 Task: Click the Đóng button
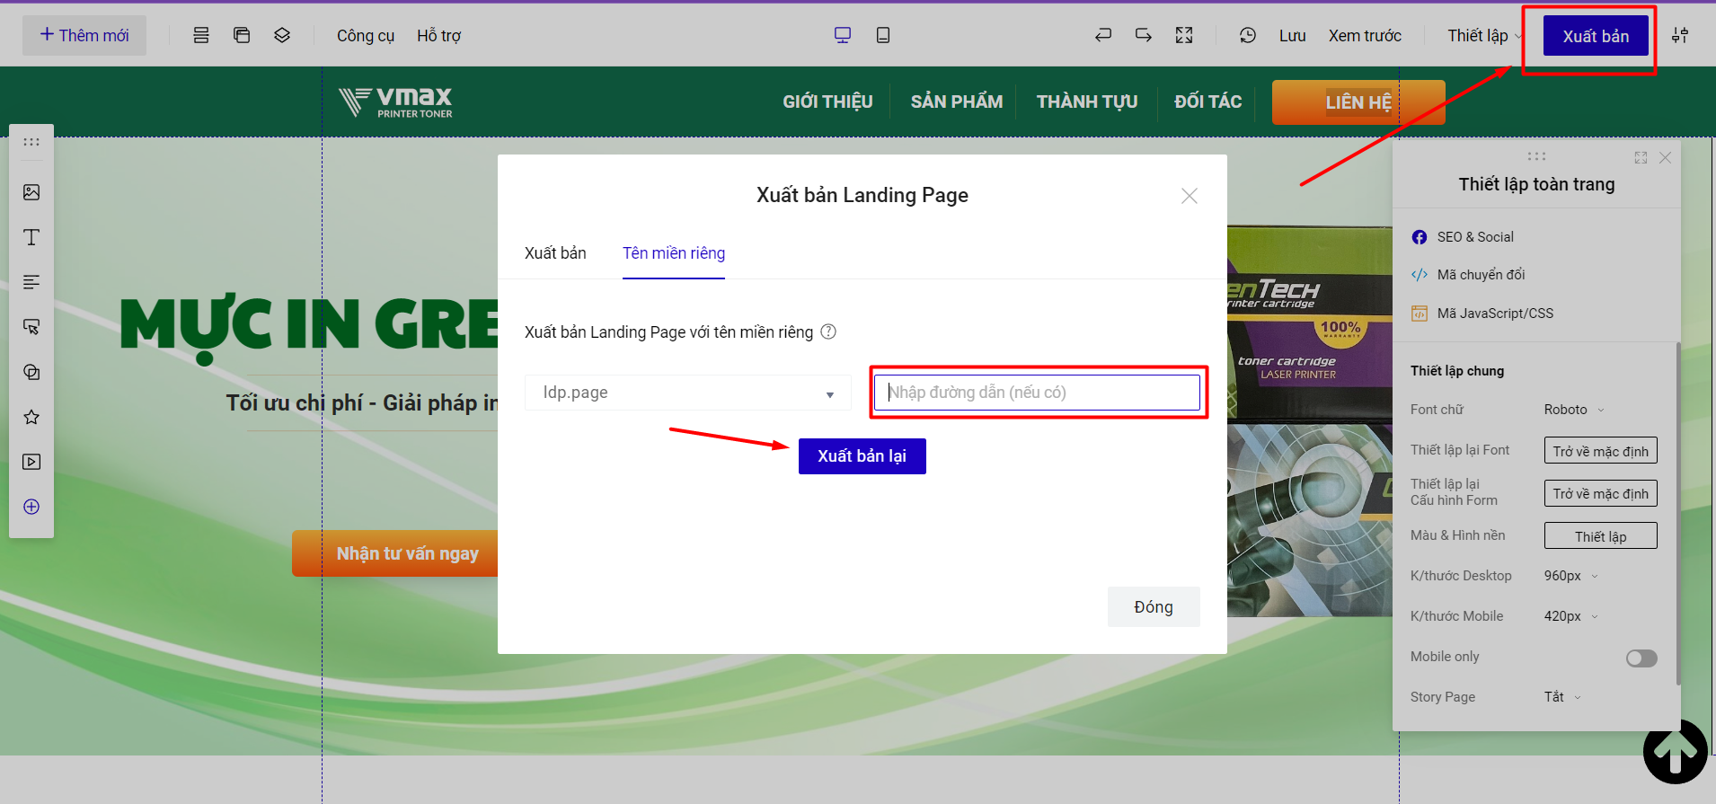(1153, 607)
